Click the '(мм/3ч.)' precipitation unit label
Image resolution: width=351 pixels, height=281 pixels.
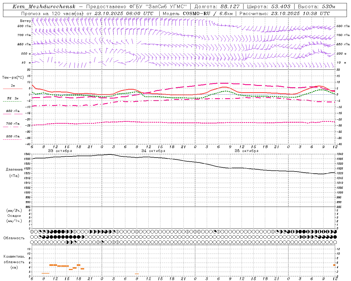tap(14, 210)
